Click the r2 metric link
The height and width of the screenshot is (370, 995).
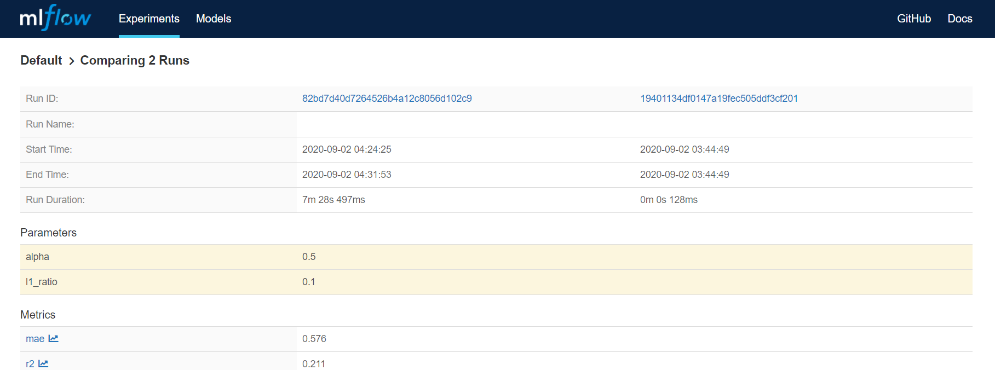coord(30,364)
